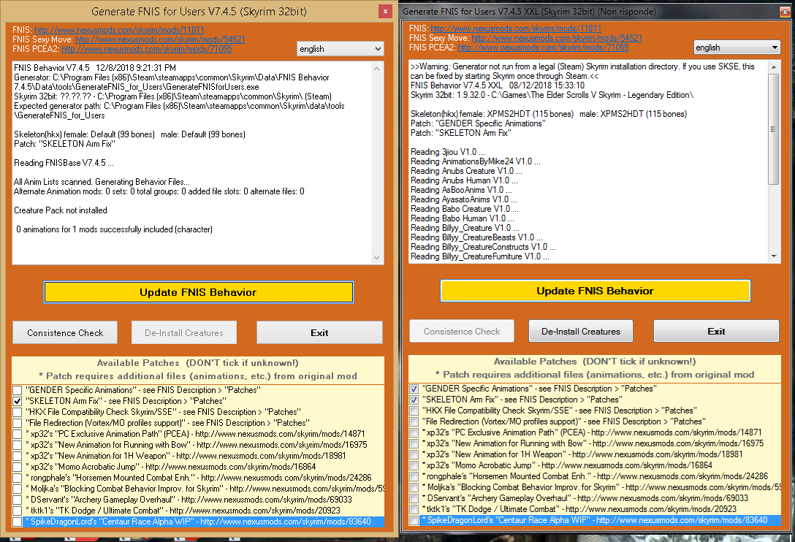Tick Blocking Combat Behavior Improv., right XXL window

(414, 487)
